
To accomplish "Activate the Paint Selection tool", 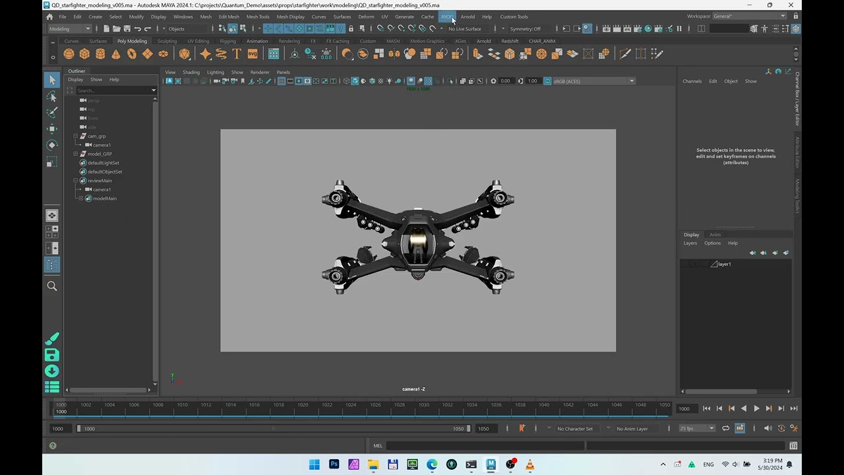I will click(52, 113).
